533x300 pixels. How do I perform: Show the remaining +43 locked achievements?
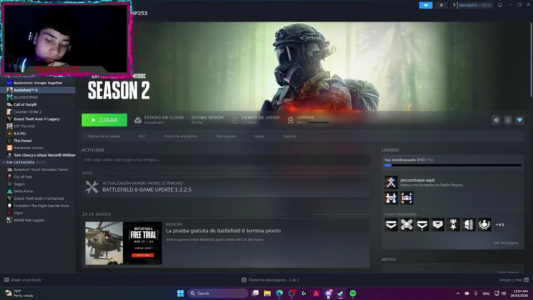[x=500, y=225]
